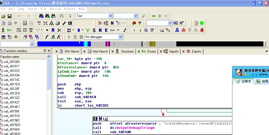Expand the Off dat offset options arrow
The height and width of the screenshot is (135, 269).
click(73, 30)
